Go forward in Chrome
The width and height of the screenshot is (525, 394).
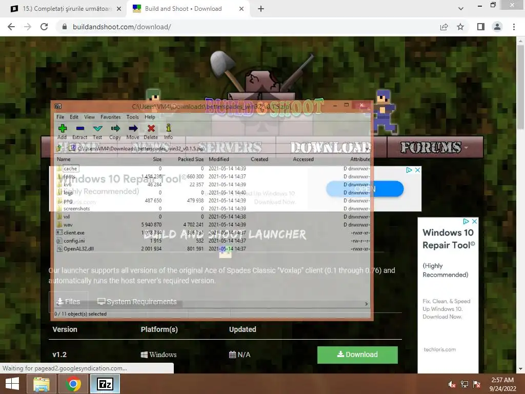[x=28, y=27]
